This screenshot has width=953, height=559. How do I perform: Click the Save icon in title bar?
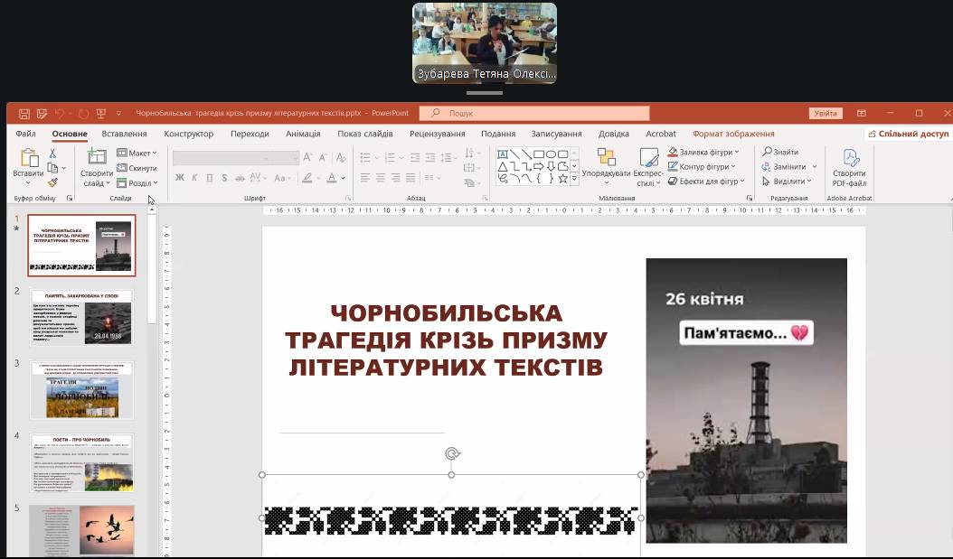point(24,114)
